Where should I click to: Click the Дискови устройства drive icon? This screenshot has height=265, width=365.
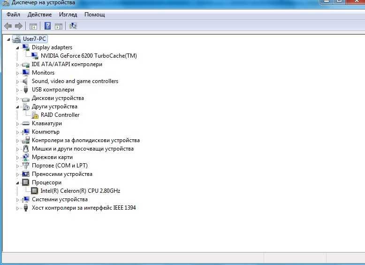pyautogui.click(x=26, y=98)
